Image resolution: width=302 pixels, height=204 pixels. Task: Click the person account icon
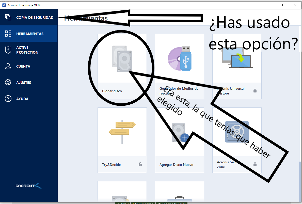click(8, 66)
